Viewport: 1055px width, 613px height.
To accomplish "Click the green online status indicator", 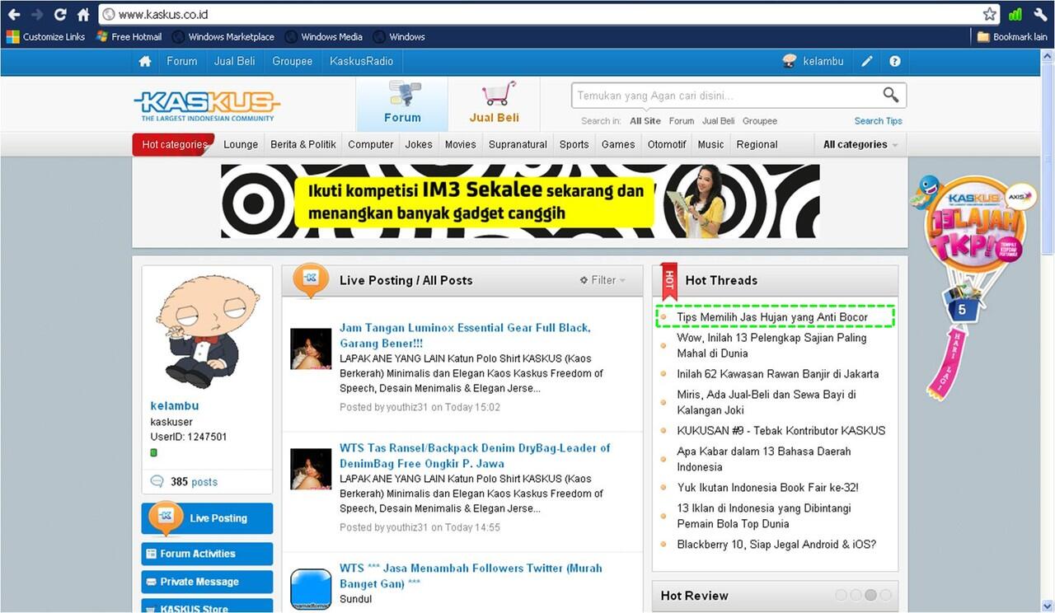I will tap(153, 453).
